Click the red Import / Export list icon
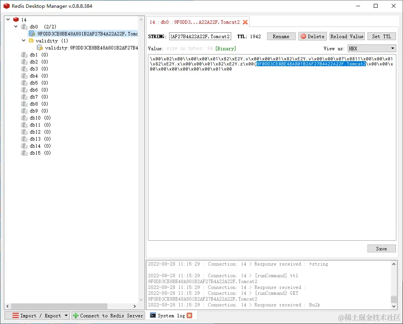Screen dimensions: 403x324 16,315
